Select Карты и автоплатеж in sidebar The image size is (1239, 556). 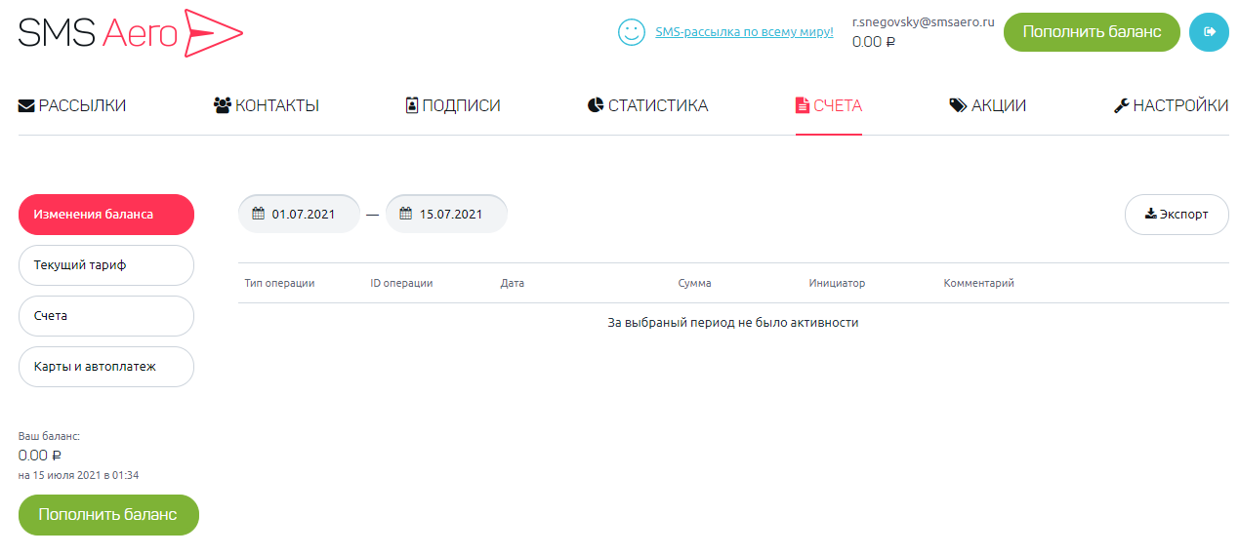106,367
